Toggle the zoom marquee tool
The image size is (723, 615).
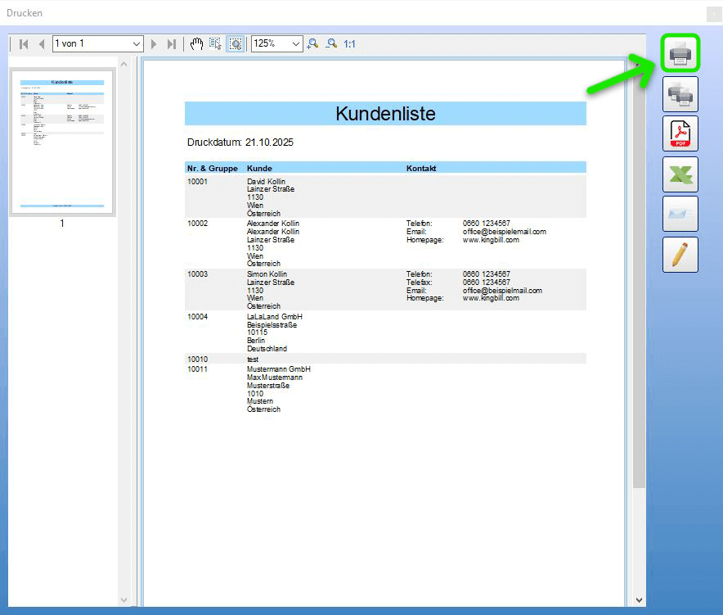pos(235,44)
